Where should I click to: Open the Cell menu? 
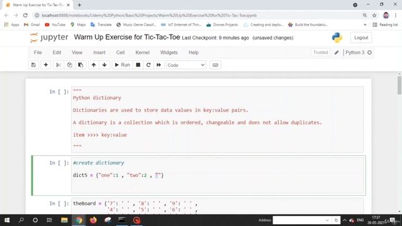[x=120, y=53]
